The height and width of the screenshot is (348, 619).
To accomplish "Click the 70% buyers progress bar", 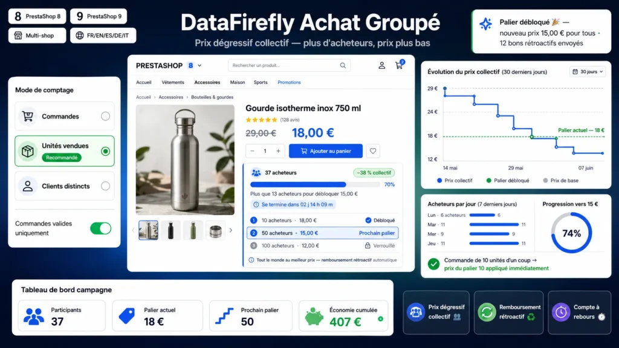I will [315, 184].
